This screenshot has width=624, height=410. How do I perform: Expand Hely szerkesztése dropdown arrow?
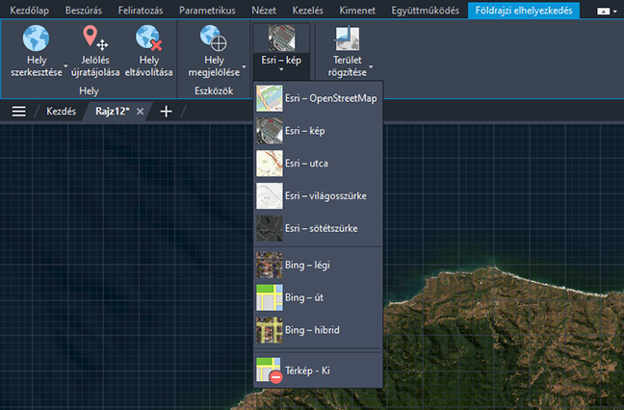pyautogui.click(x=65, y=66)
